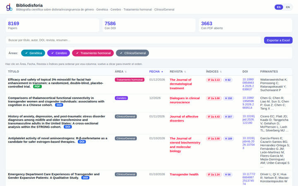Click the H 82 index badge
This screenshot has height=186, width=298.
(228, 80)
